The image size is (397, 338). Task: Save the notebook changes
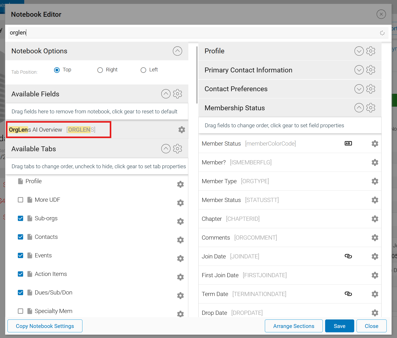340,326
